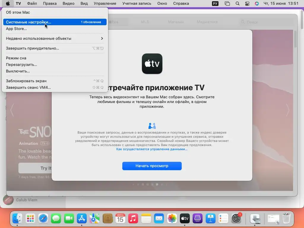Click the Apple TV logo in dialog
Image resolution: width=304 pixels, height=228 pixels.
[152, 64]
